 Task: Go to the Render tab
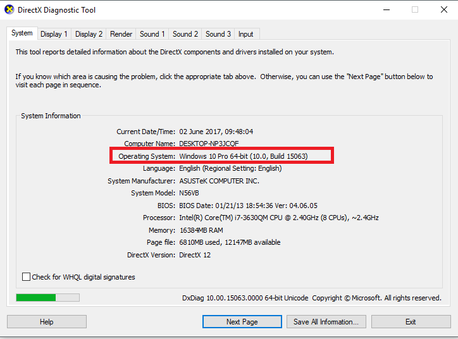coord(121,34)
